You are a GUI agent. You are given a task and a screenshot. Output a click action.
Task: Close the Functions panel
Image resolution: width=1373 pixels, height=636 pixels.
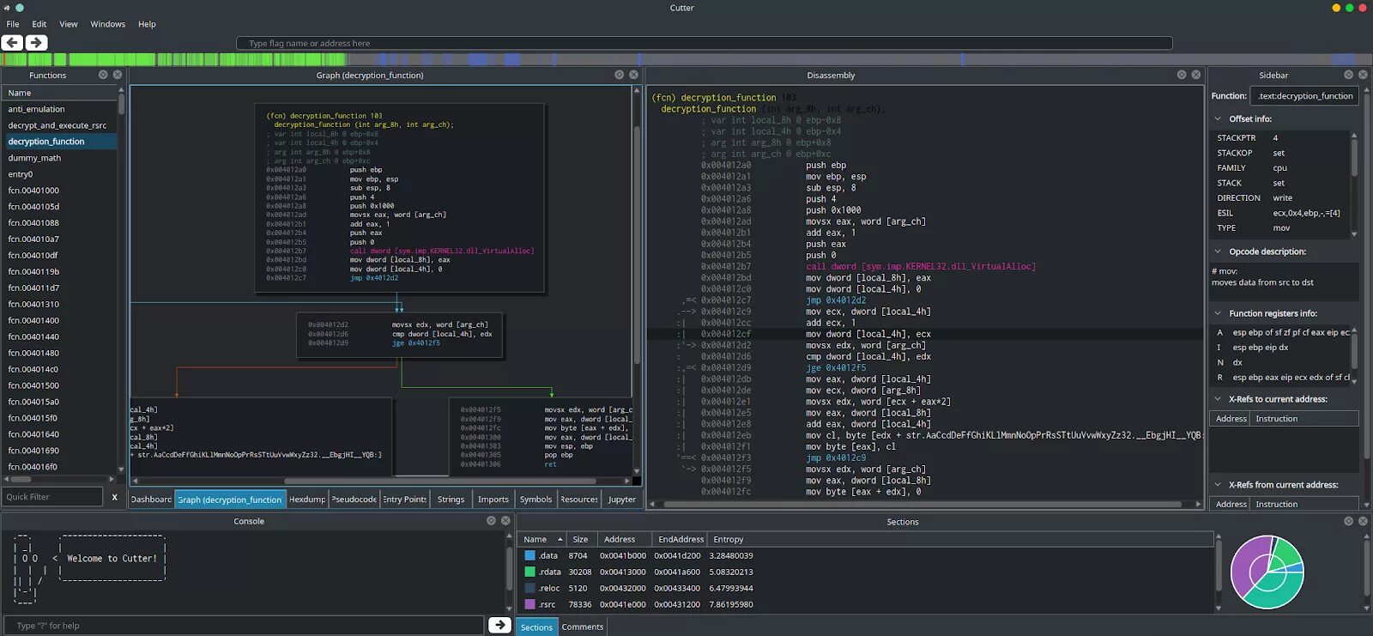pyautogui.click(x=118, y=75)
